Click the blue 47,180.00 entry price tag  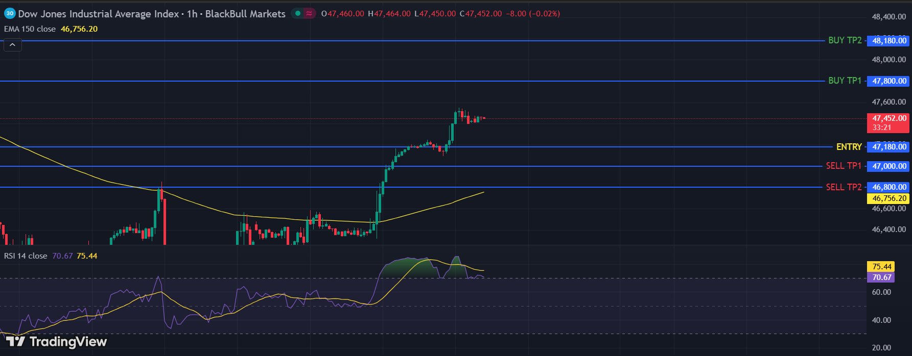click(x=889, y=147)
